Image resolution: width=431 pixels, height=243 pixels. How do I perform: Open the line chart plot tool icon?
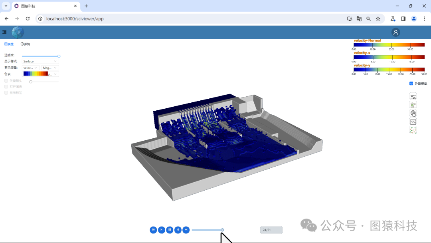click(413, 121)
